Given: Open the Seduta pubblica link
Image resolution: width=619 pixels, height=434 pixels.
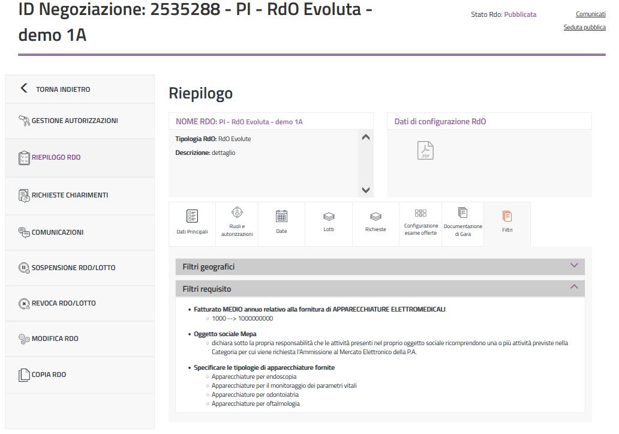Looking at the screenshot, I should point(584,27).
